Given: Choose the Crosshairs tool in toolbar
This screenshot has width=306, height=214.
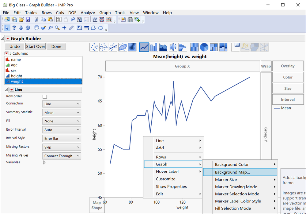Looking at the screenshot, I should click(x=64, y=28).
